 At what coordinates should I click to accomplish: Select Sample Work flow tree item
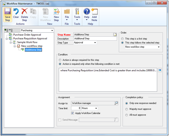pos(27,42)
